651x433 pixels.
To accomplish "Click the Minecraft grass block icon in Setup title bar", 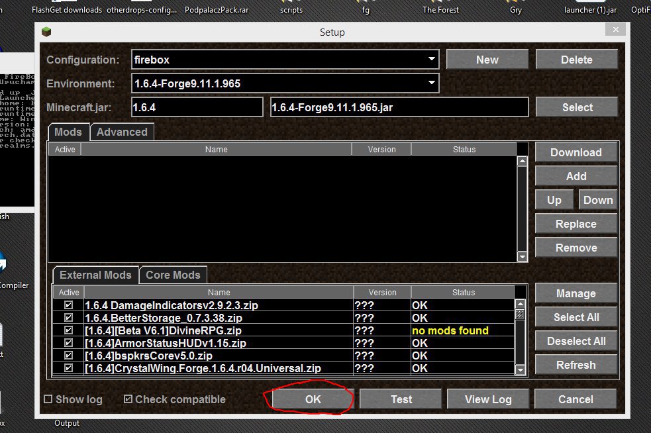I will coord(46,32).
